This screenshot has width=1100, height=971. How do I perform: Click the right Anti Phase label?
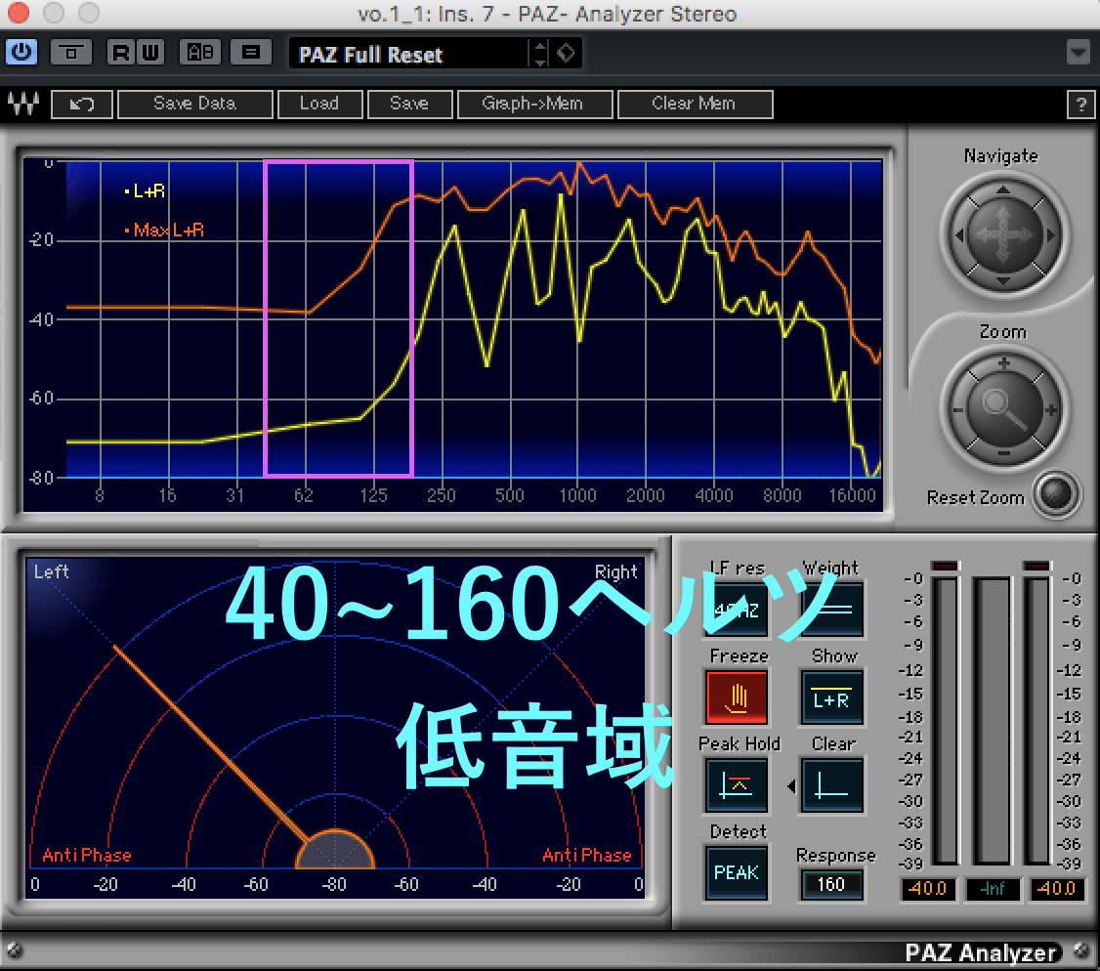point(586,855)
